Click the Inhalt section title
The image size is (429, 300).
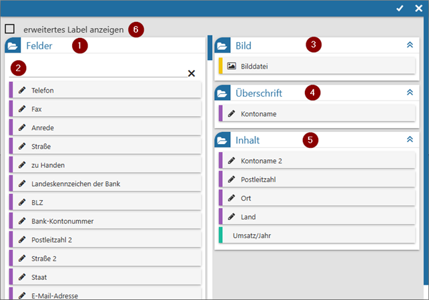248,140
